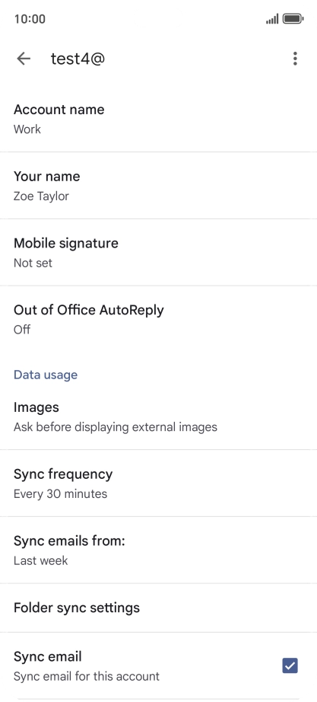Tap 'Every 30 minutes' sync value
The height and width of the screenshot is (702, 317).
(x=60, y=494)
